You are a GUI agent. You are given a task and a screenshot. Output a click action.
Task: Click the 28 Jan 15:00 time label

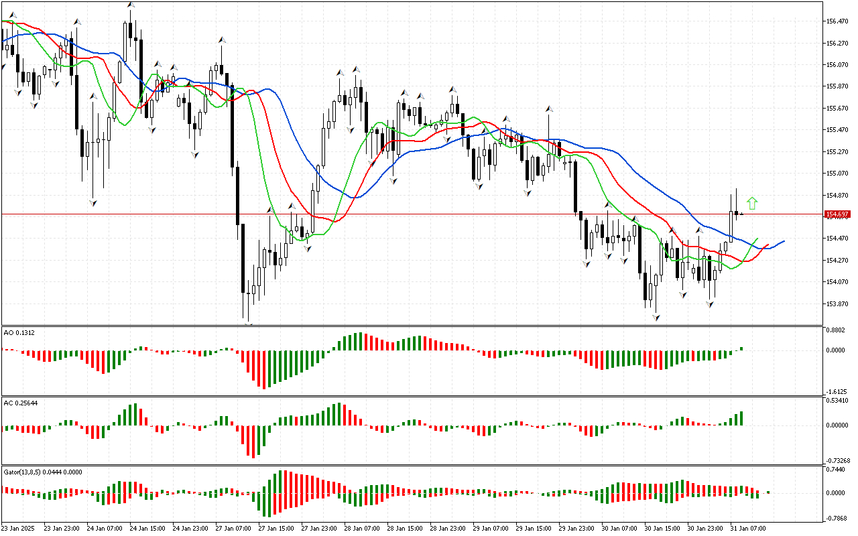tap(406, 528)
